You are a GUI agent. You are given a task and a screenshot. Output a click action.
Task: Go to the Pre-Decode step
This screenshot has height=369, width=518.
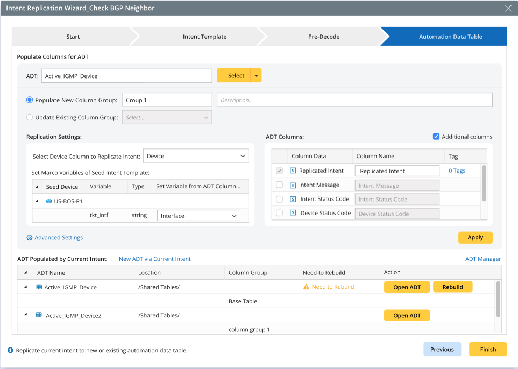pos(323,37)
